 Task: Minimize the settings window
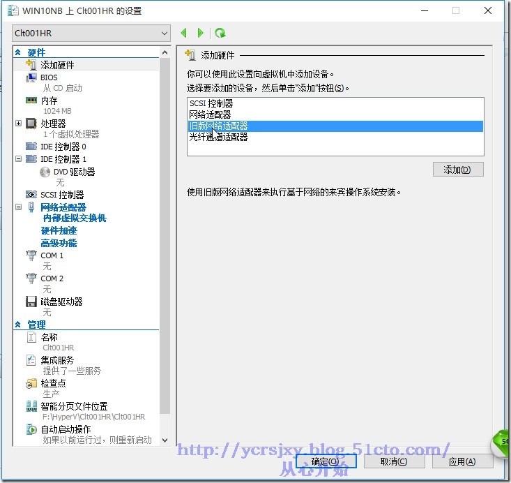(x=425, y=10)
